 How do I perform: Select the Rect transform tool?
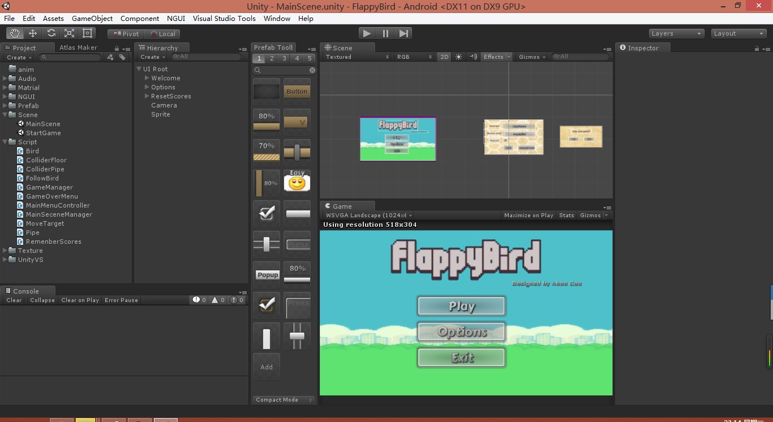pos(87,33)
